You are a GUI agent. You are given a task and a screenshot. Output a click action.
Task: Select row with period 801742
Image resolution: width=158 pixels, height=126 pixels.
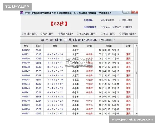77,92
